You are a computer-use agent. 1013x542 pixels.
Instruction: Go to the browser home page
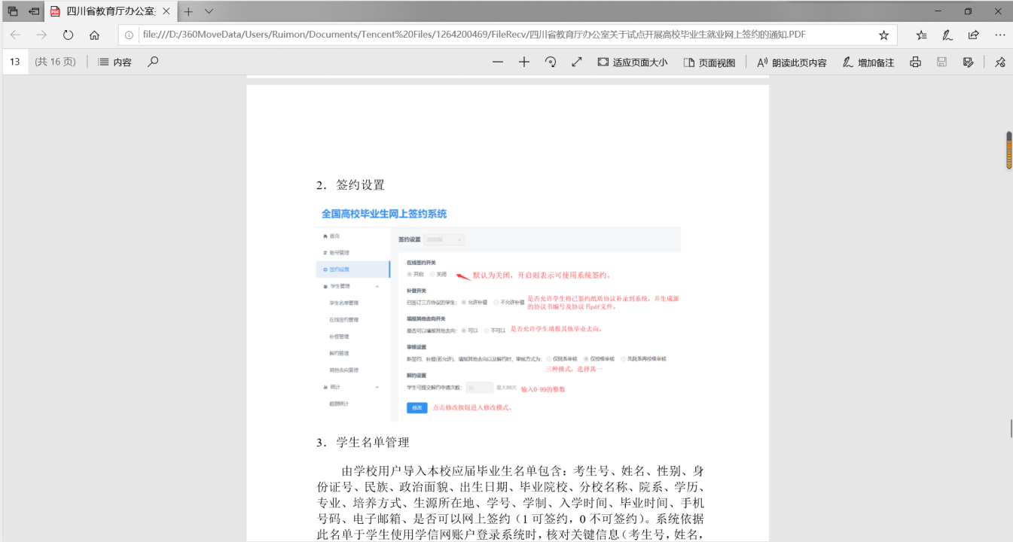[94, 35]
